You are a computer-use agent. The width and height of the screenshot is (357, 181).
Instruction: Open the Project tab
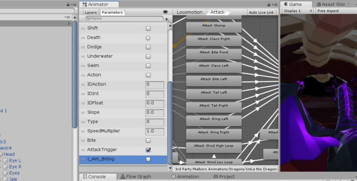pos(224,177)
